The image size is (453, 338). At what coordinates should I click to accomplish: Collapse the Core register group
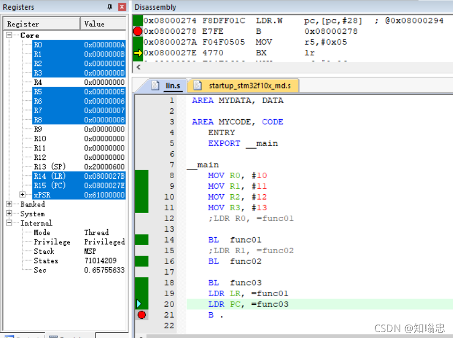(9, 35)
